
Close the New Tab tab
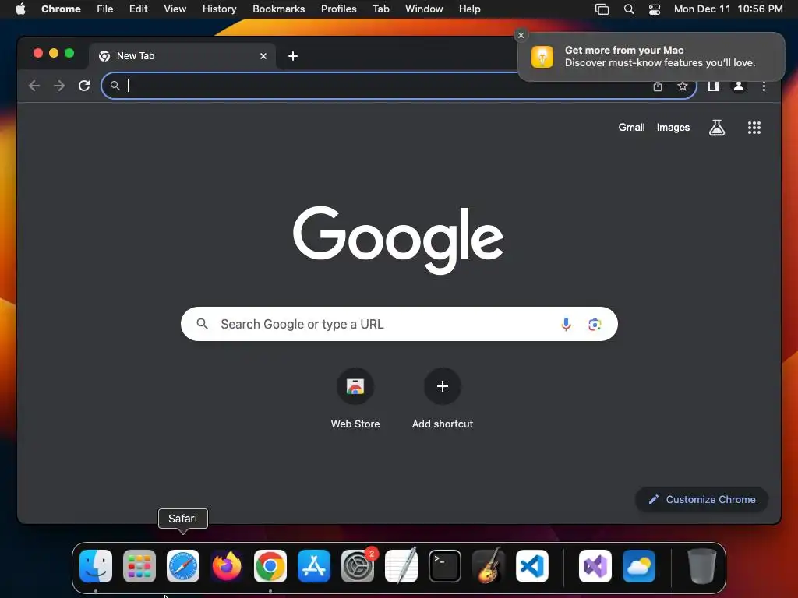pos(263,56)
